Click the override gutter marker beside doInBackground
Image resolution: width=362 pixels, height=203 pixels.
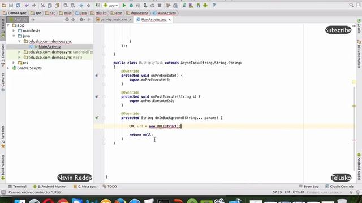97,118
